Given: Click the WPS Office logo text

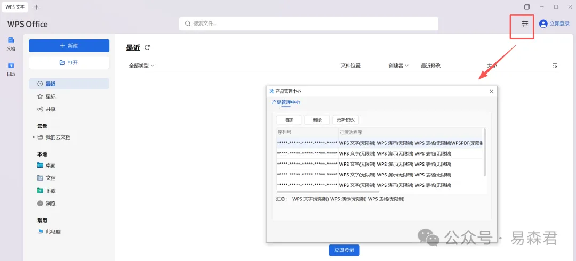Looking at the screenshot, I should click(28, 24).
